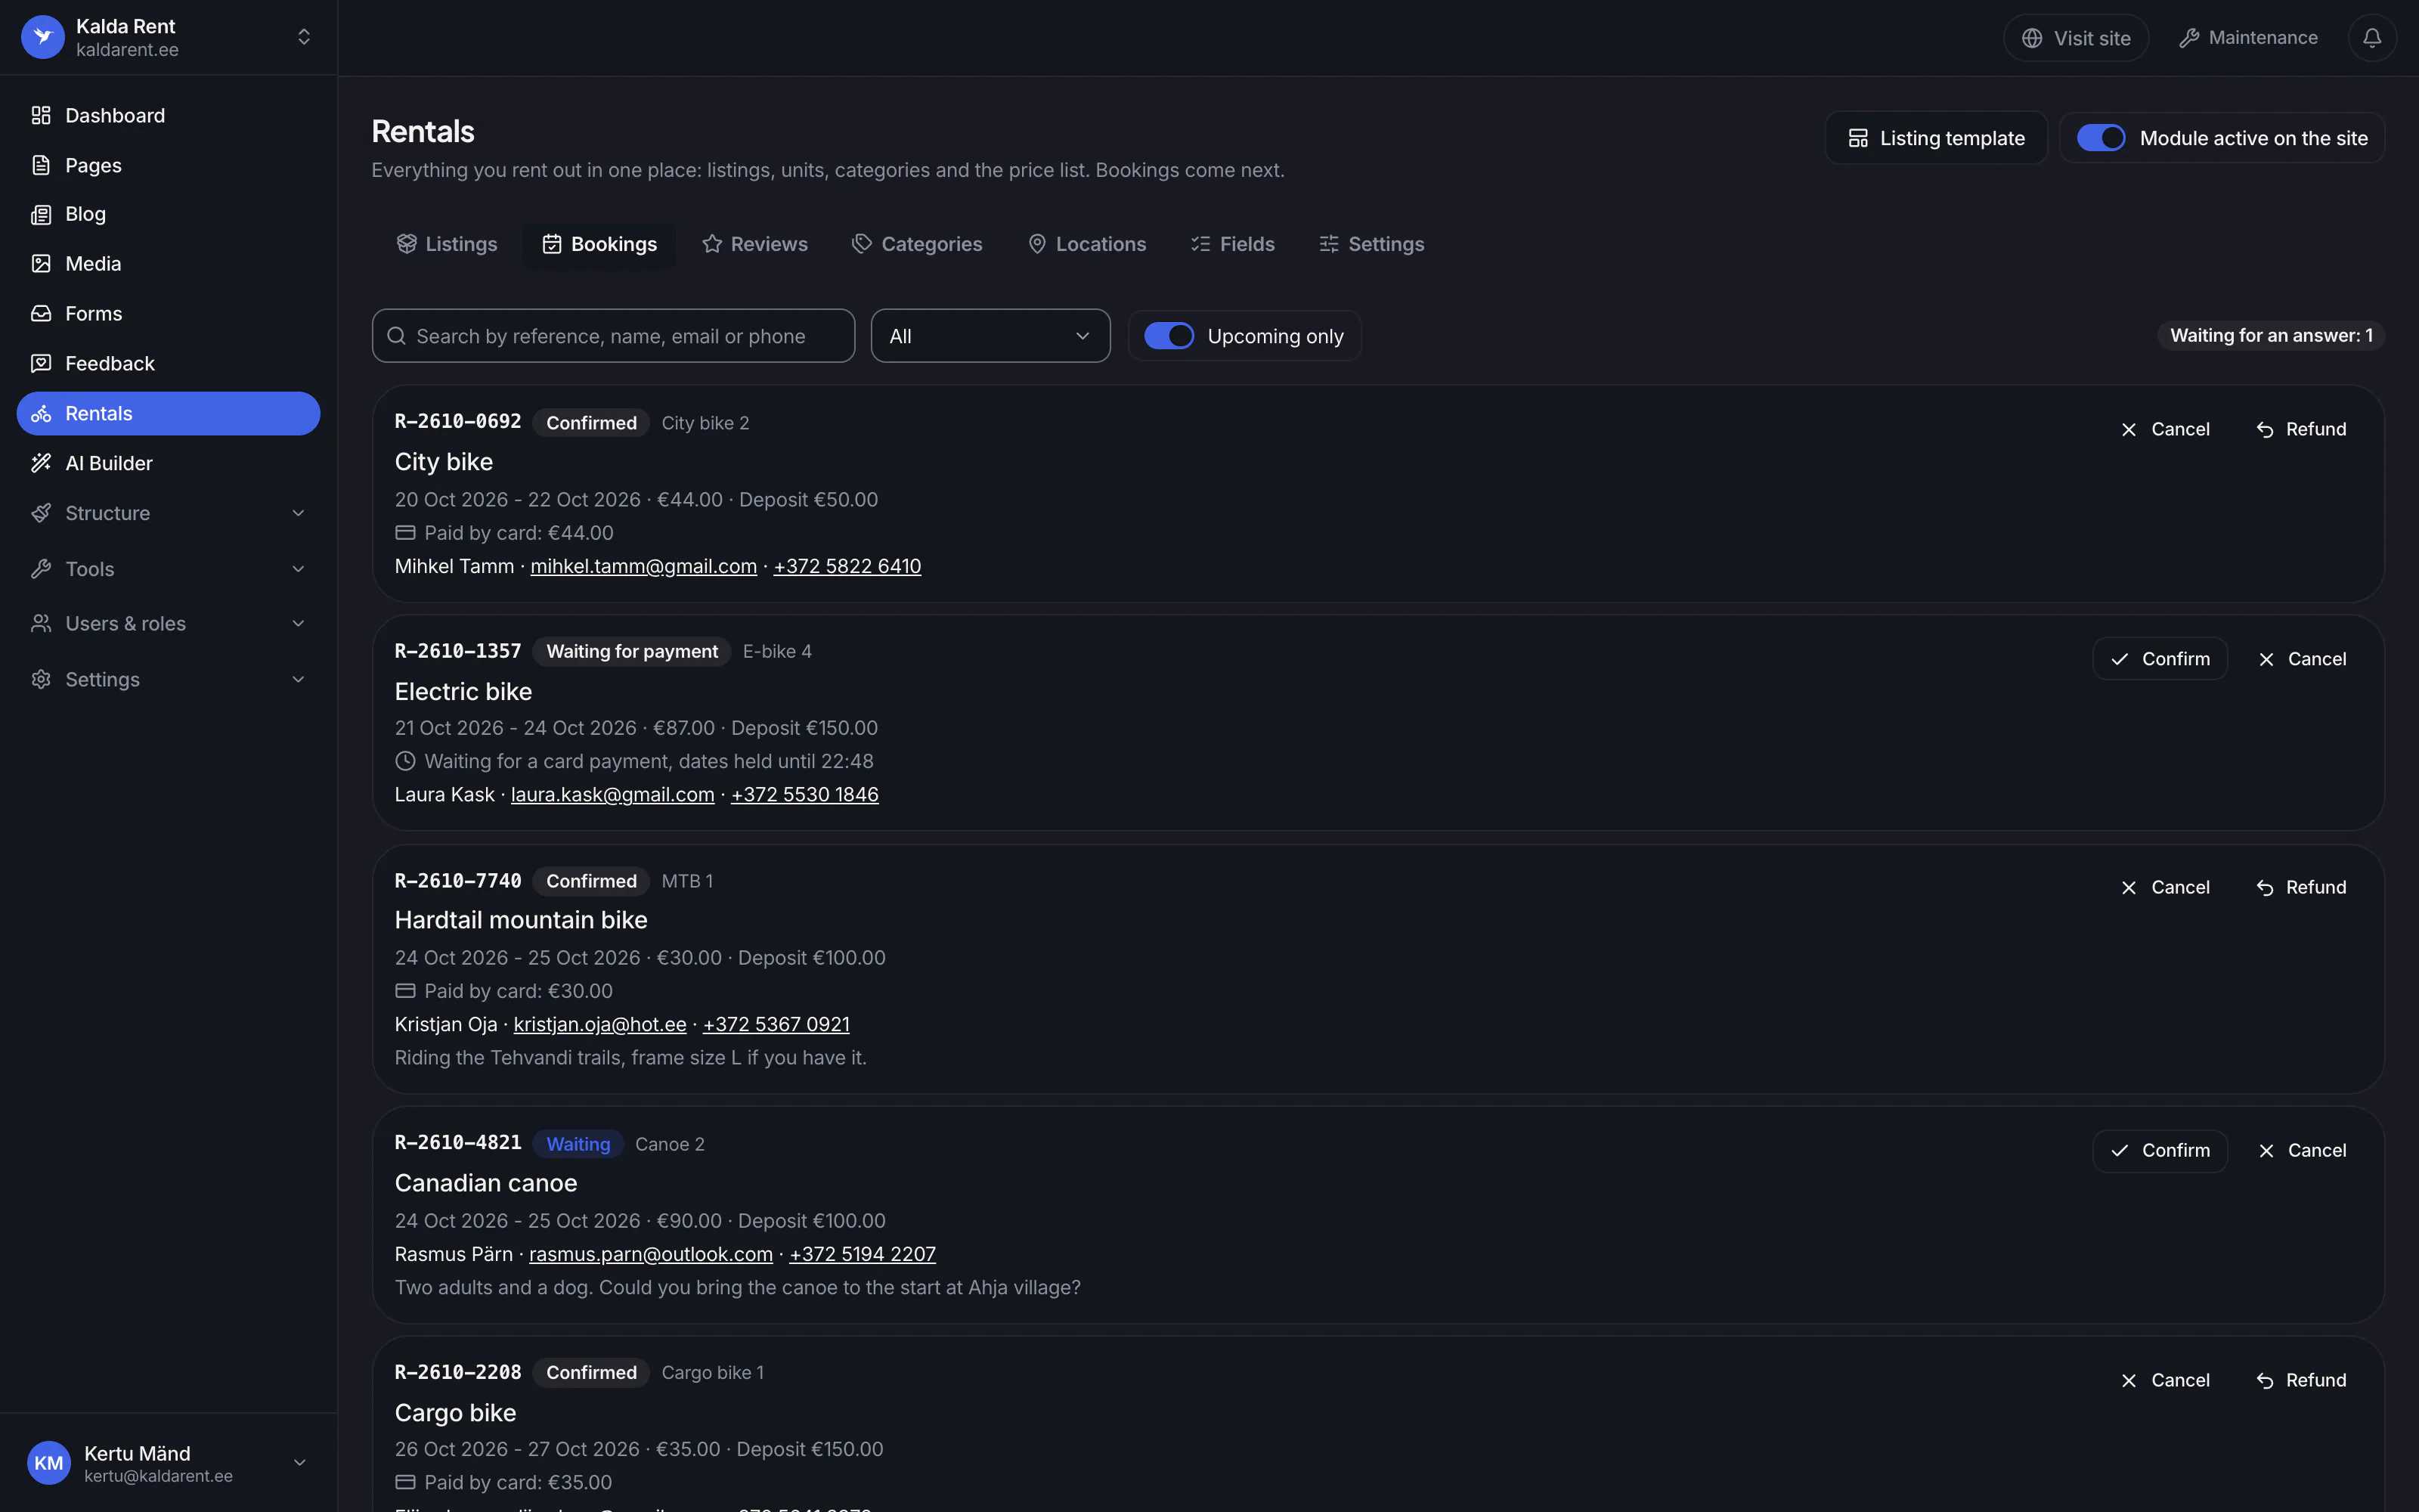Click email rasmus.parn@outlook.com

[x=651, y=1254]
